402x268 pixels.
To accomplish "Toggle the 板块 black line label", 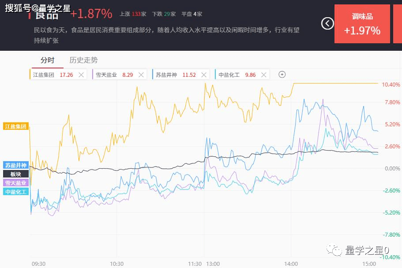I will tap(16, 174).
